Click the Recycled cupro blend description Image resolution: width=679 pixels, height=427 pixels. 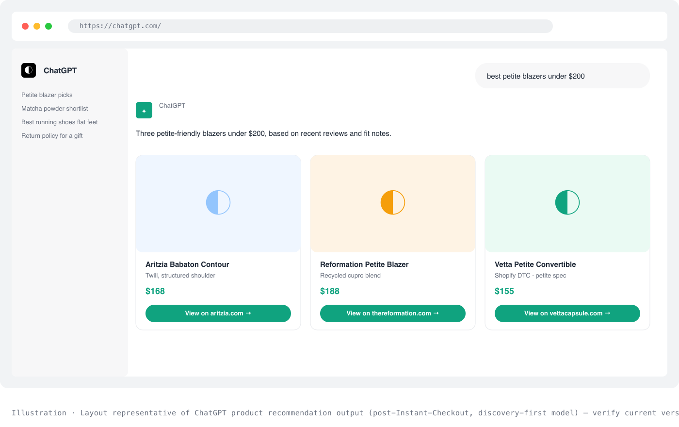[x=350, y=276]
